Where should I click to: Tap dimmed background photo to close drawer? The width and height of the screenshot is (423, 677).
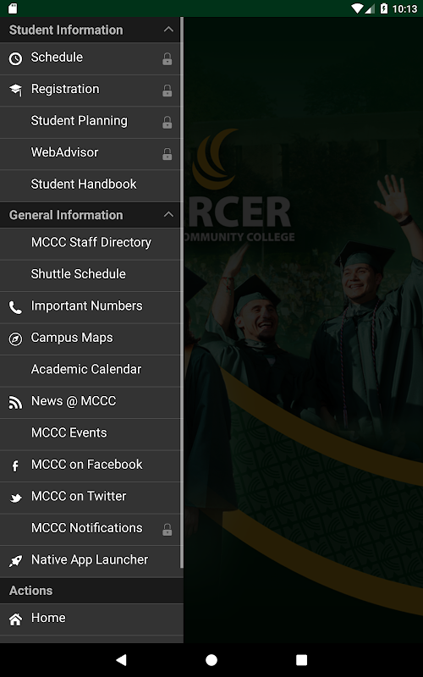[x=304, y=330]
